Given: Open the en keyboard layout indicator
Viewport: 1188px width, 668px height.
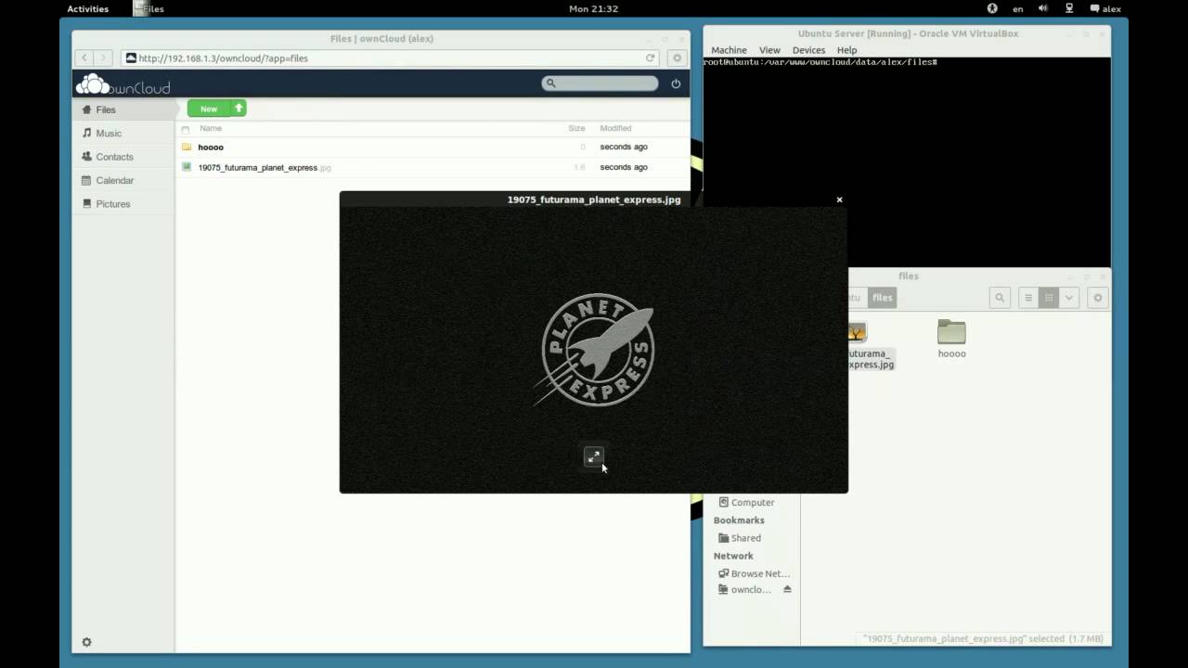Looking at the screenshot, I should click(x=1018, y=8).
